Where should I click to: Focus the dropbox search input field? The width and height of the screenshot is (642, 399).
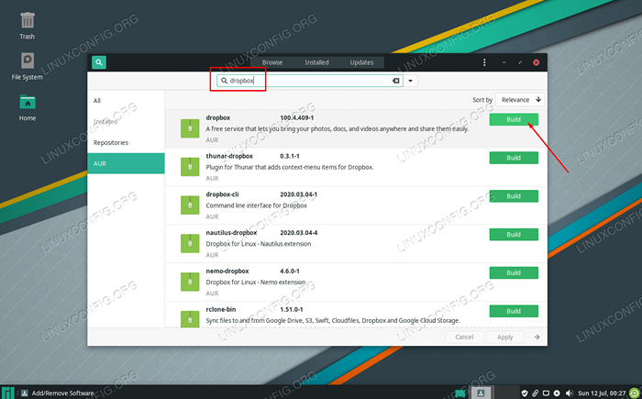tap(310, 81)
